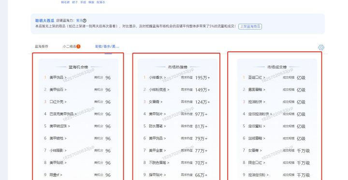Open the 彩妆/香水/美... category tab
Image resolution: width=348 pixels, height=180 pixels.
(x=107, y=46)
